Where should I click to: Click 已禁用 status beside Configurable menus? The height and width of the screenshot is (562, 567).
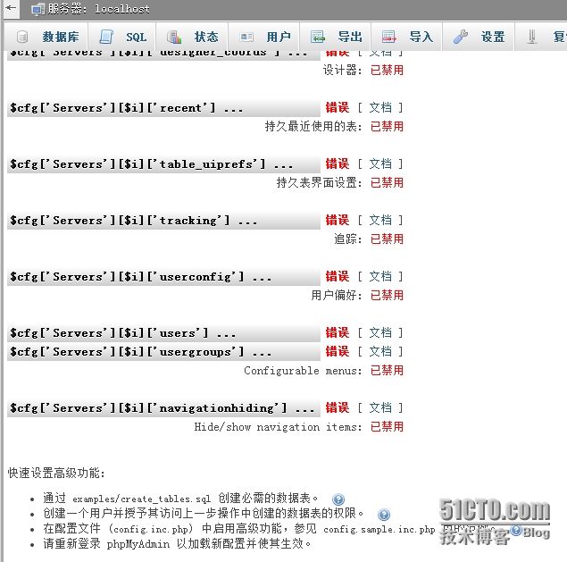click(387, 370)
